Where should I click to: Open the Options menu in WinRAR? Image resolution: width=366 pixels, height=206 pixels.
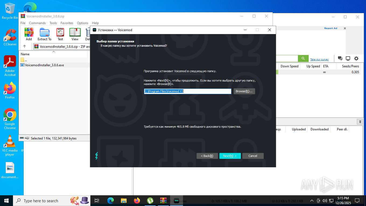pyautogui.click(x=83, y=23)
